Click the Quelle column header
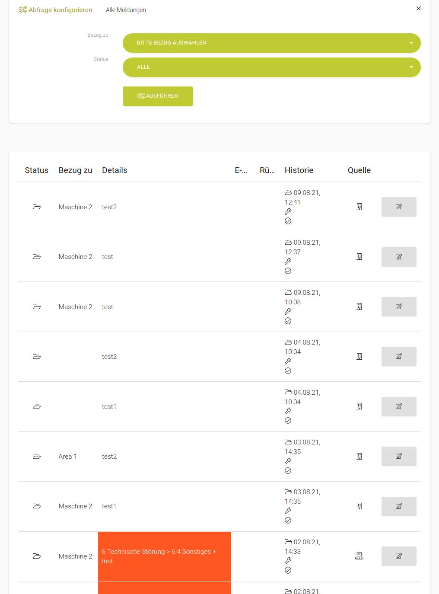Viewport: 439px width, 594px height. pyautogui.click(x=359, y=170)
